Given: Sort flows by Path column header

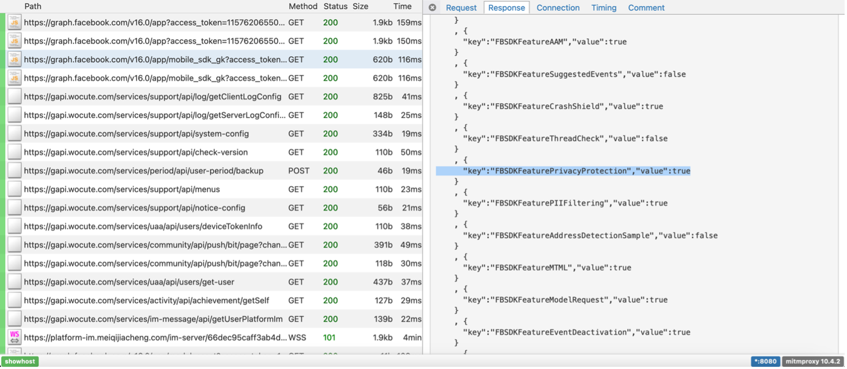Looking at the screenshot, I should tap(32, 6).
